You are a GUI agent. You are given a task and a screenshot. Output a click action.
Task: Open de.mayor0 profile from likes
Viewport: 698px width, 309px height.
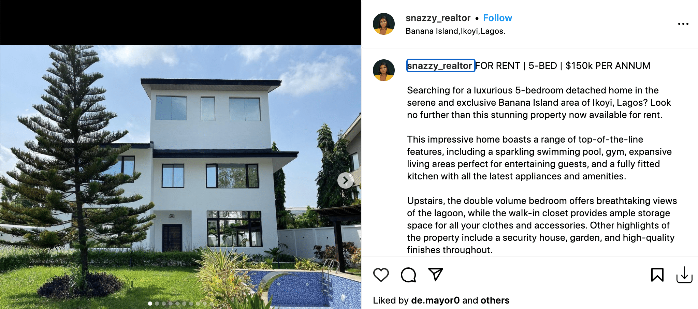pos(435,300)
